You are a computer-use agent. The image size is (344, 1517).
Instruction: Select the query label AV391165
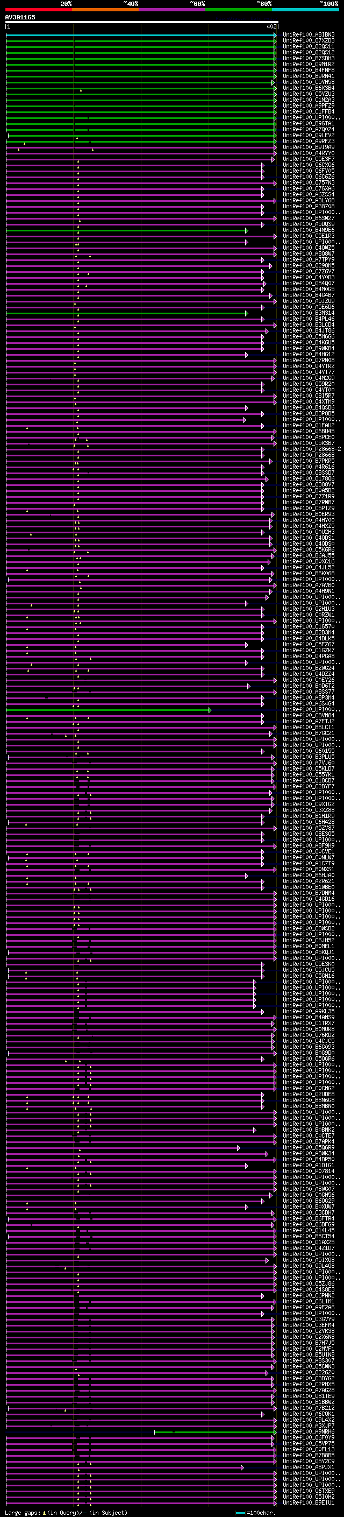(20, 17)
